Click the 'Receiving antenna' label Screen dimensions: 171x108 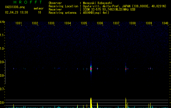coord(63,13)
